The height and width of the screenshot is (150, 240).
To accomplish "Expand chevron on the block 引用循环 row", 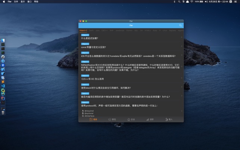I will pos(182,87).
